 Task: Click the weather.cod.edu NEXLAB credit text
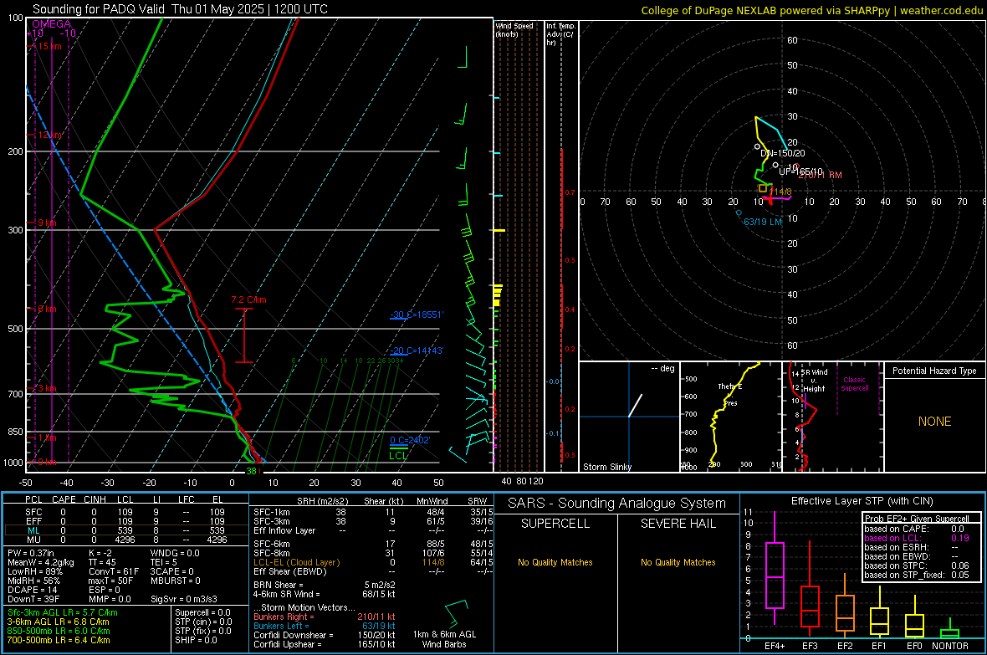(811, 10)
